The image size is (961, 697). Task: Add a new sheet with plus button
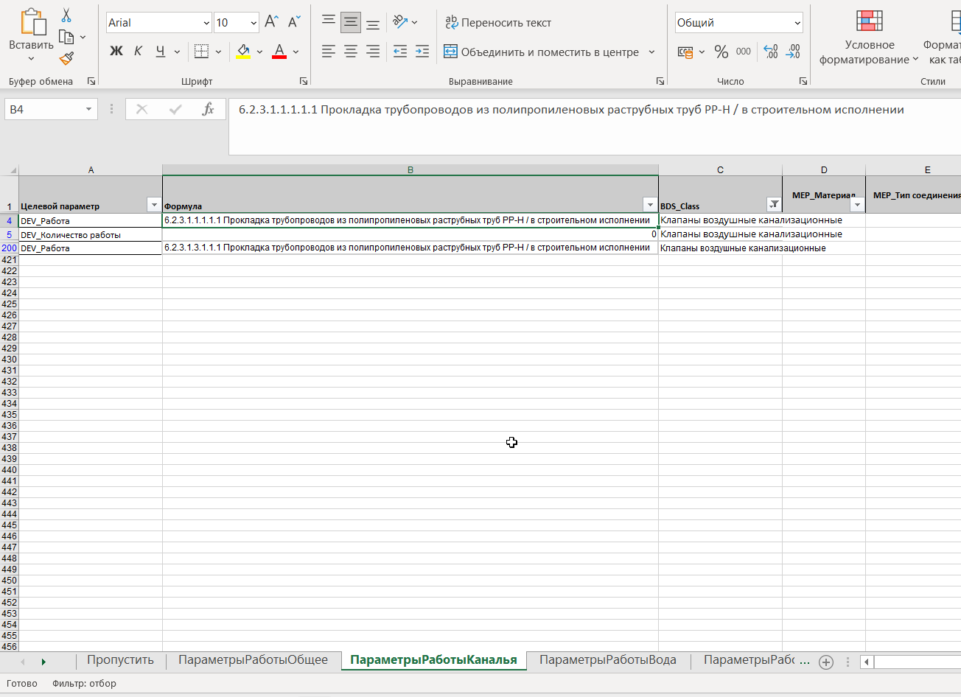pos(826,662)
